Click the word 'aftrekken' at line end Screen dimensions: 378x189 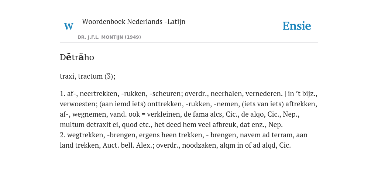301,104
